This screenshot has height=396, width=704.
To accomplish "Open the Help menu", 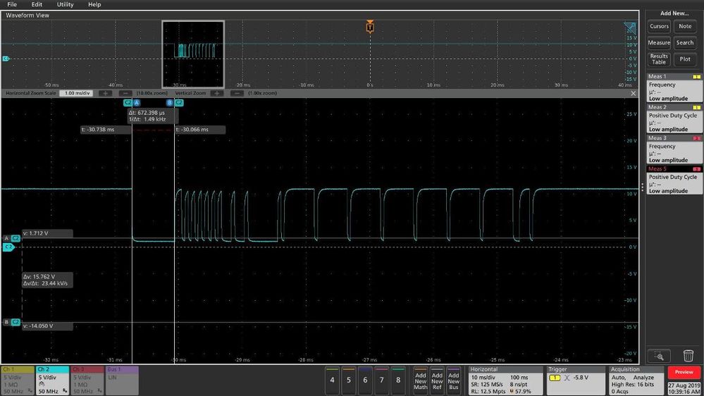I will click(x=94, y=4).
